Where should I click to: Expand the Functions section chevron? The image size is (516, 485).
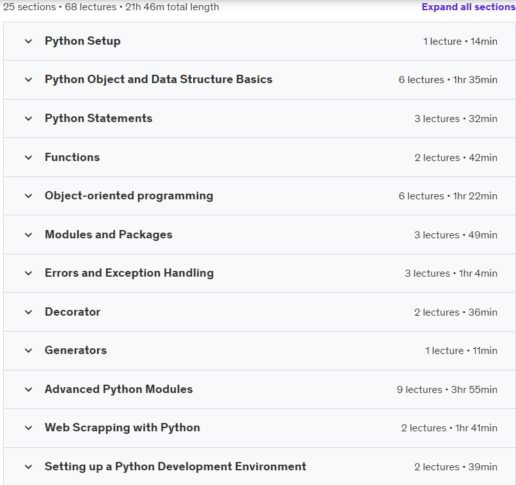(x=29, y=158)
